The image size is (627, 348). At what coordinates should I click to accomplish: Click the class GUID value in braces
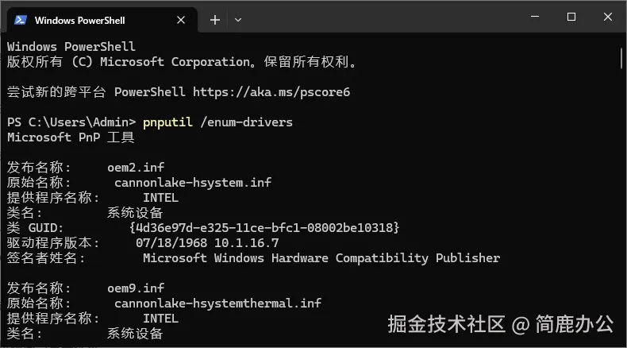pyautogui.click(x=264, y=228)
